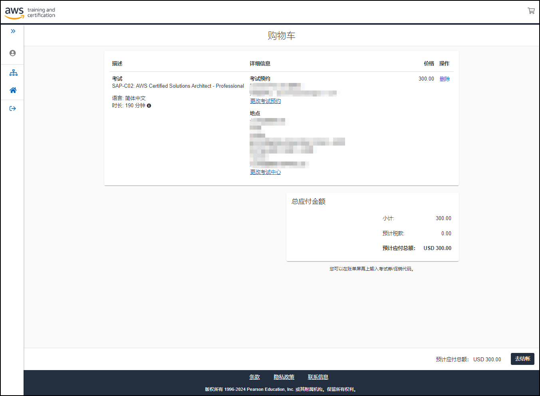This screenshot has height=396, width=540.
Task: Proceed with the 去结帐 button
Action: (x=522, y=359)
